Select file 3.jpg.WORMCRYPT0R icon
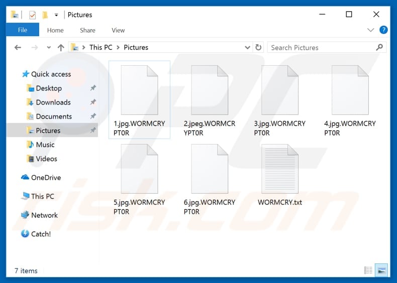 point(280,90)
